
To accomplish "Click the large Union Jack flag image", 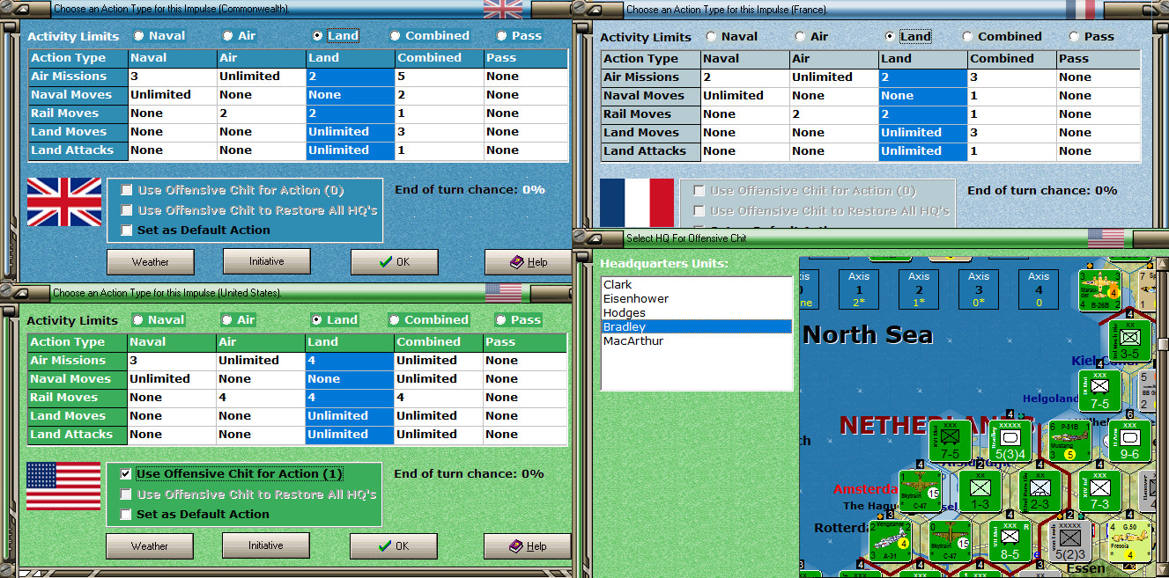I will coord(64,202).
